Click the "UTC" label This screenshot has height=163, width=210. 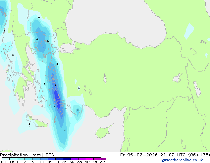(181, 155)
